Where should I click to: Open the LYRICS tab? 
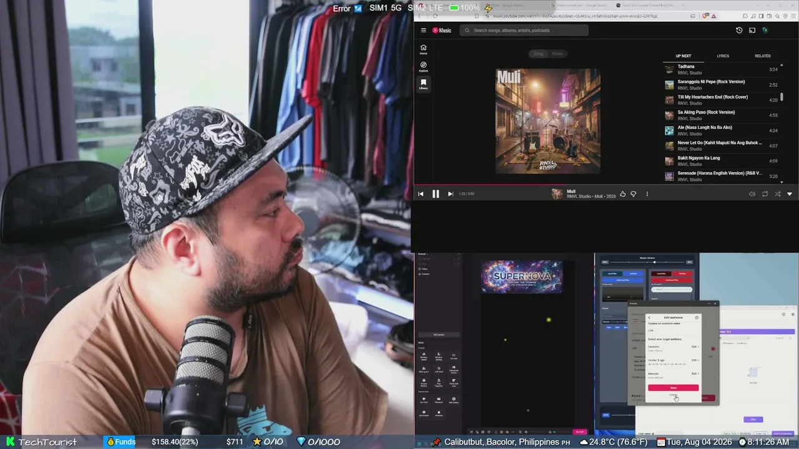pyautogui.click(x=723, y=56)
